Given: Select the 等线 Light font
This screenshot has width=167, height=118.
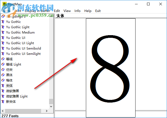Looking at the screenshot, I should [x=14, y=64].
